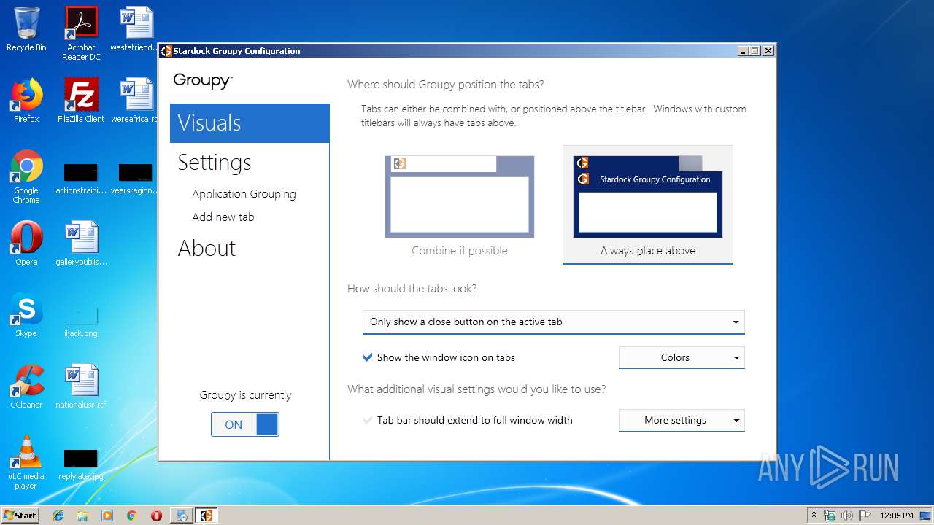Expand the Colors dropdown
Screen dimensions: 934x525
click(682, 357)
